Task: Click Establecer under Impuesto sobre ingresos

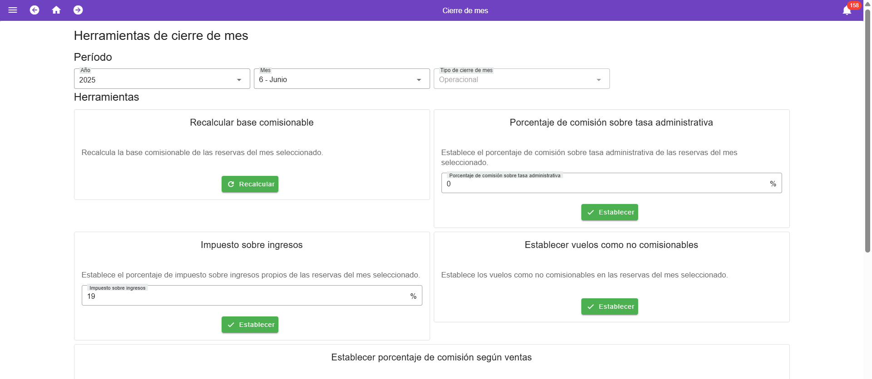Action: pyautogui.click(x=250, y=325)
